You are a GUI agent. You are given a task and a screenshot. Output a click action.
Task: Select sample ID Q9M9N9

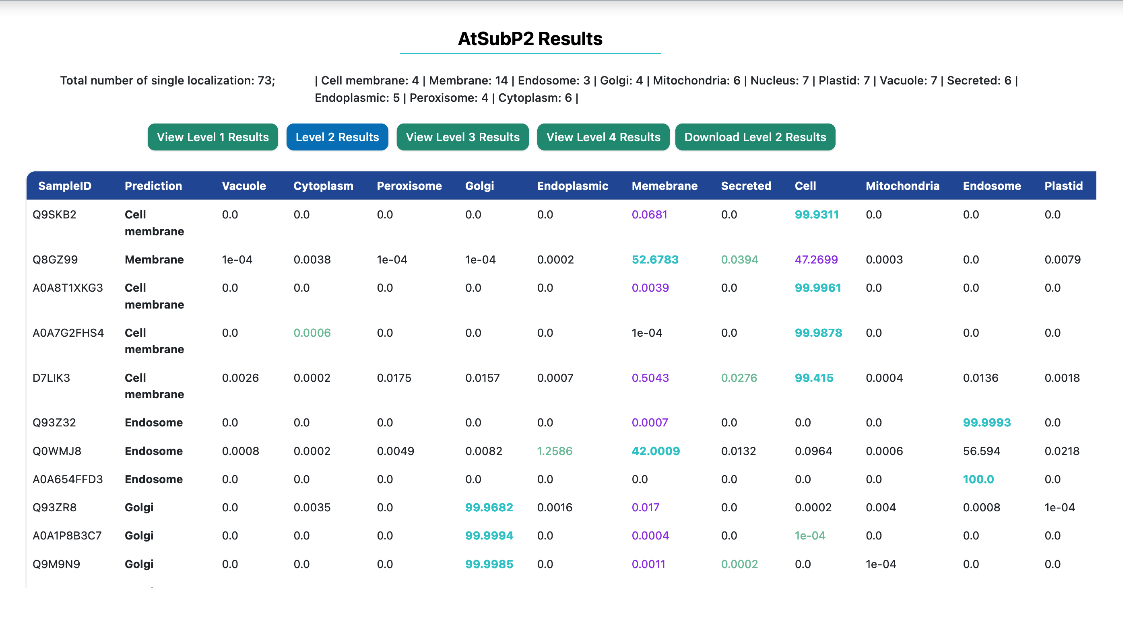[56, 564]
